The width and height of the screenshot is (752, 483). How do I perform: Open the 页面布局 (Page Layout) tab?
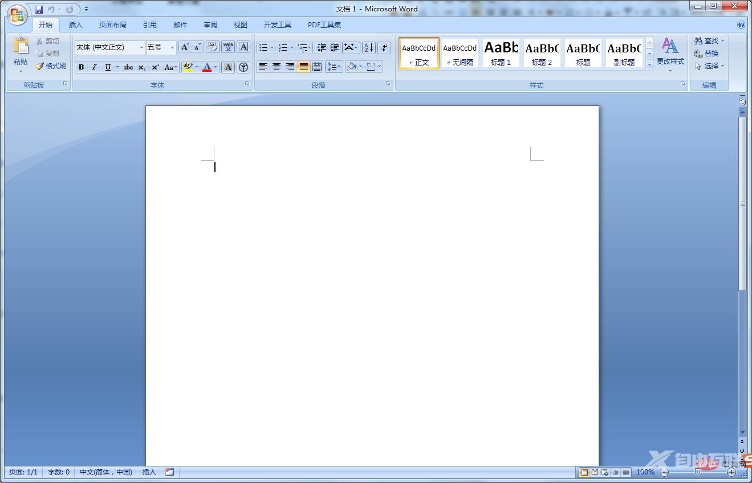(112, 25)
